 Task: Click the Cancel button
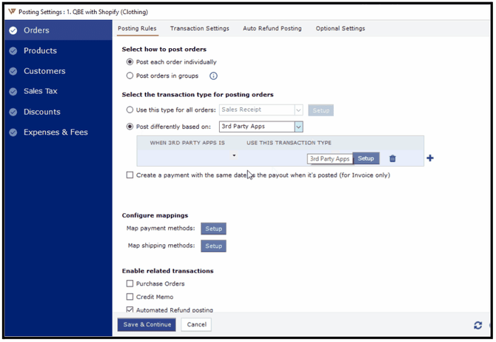click(196, 324)
